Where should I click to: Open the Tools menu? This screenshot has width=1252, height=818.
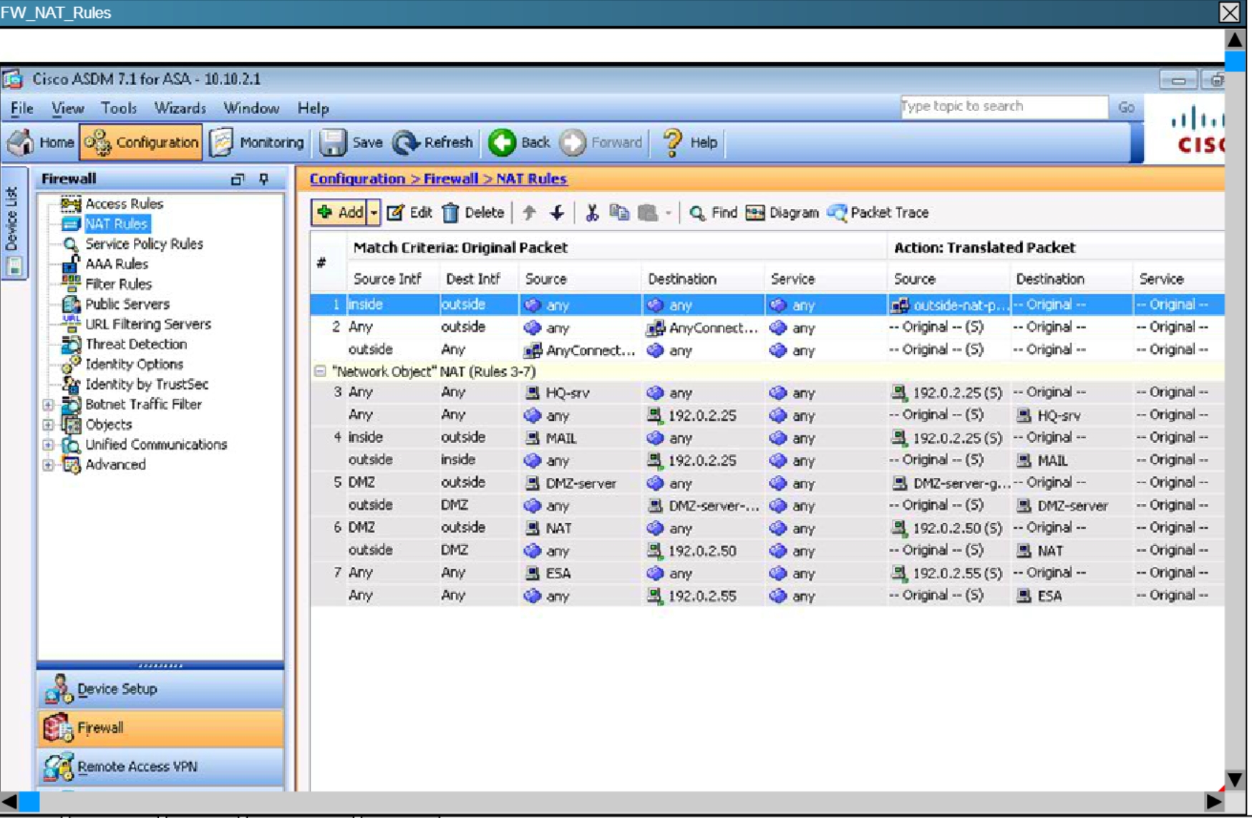pyautogui.click(x=118, y=108)
